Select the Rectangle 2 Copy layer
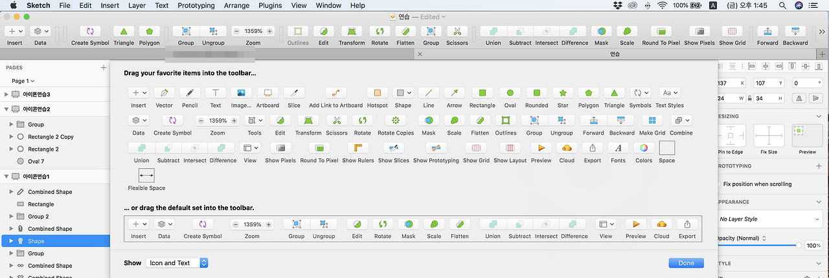 (x=51, y=137)
